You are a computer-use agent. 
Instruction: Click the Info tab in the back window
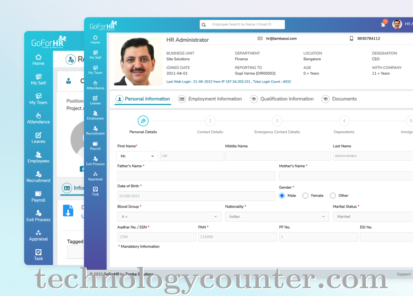(x=73, y=188)
